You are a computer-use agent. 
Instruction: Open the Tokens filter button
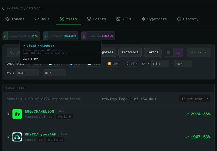(x=153, y=52)
